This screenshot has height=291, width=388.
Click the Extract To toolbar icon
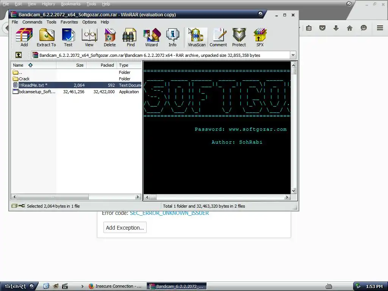[x=46, y=38]
